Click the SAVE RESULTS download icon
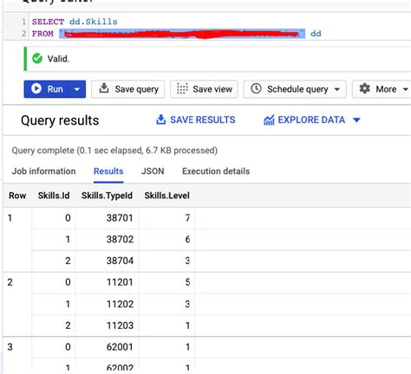The image size is (411, 374). tap(161, 119)
